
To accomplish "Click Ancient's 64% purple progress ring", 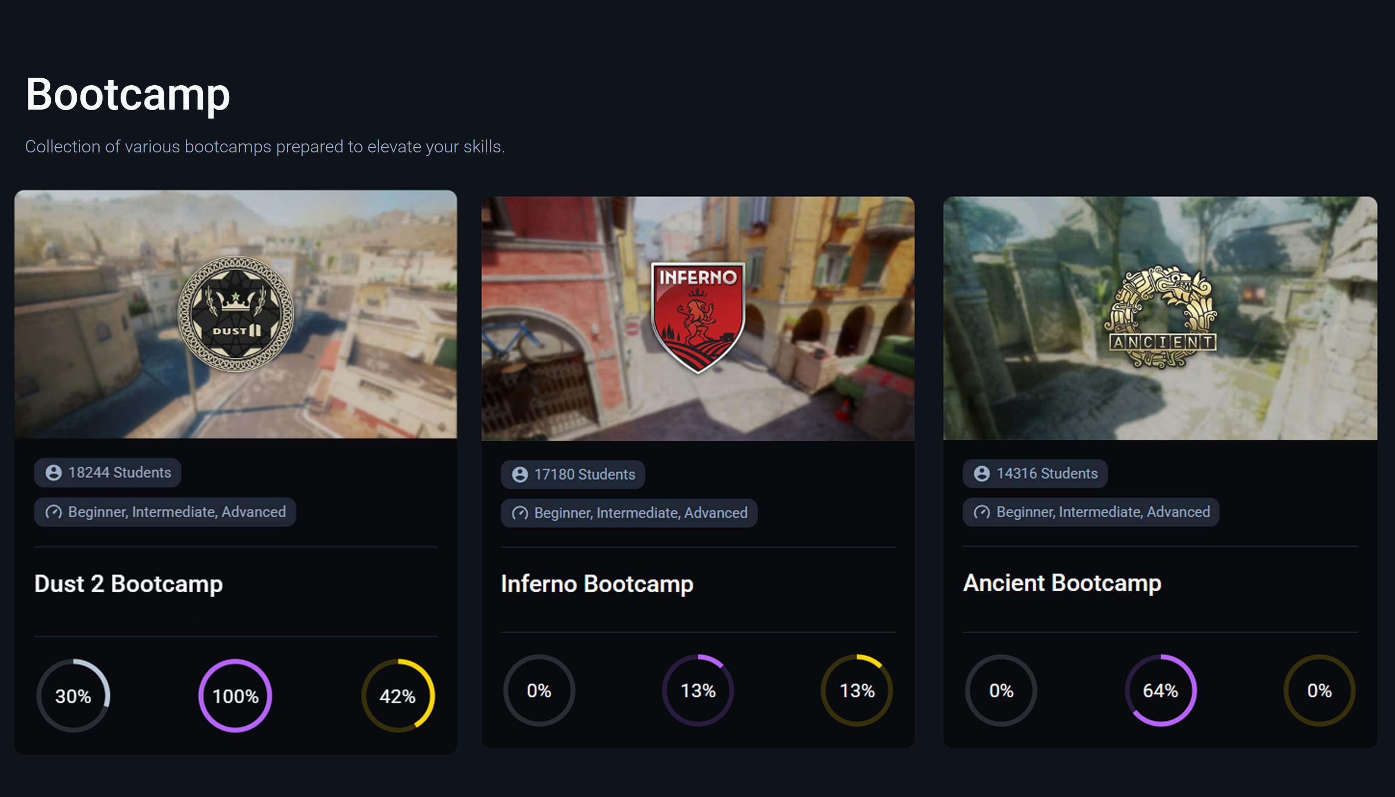I will [x=1161, y=690].
